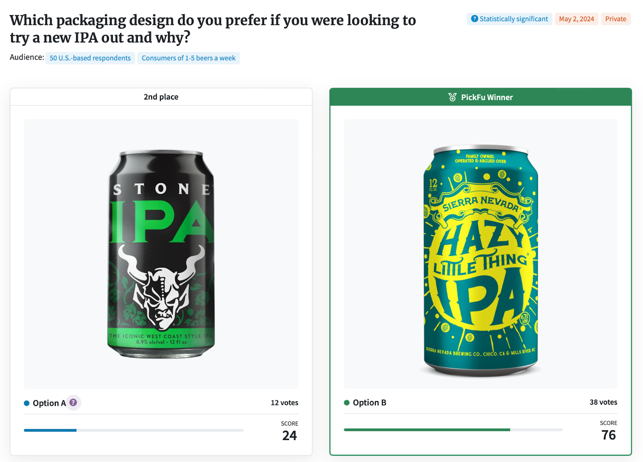Image resolution: width=643 pixels, height=462 pixels.
Task: Select the 2nd place card header
Action: pos(161,97)
